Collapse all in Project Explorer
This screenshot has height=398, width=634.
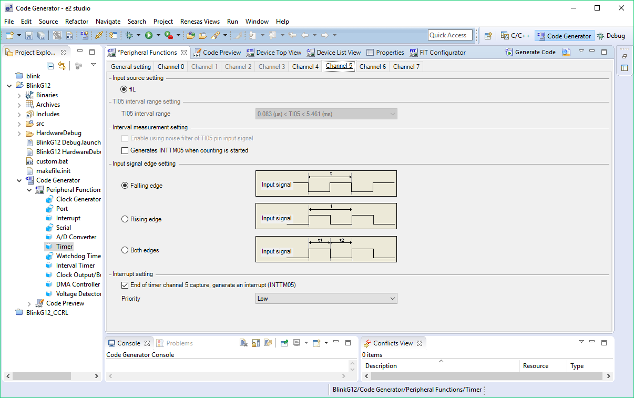pos(50,66)
